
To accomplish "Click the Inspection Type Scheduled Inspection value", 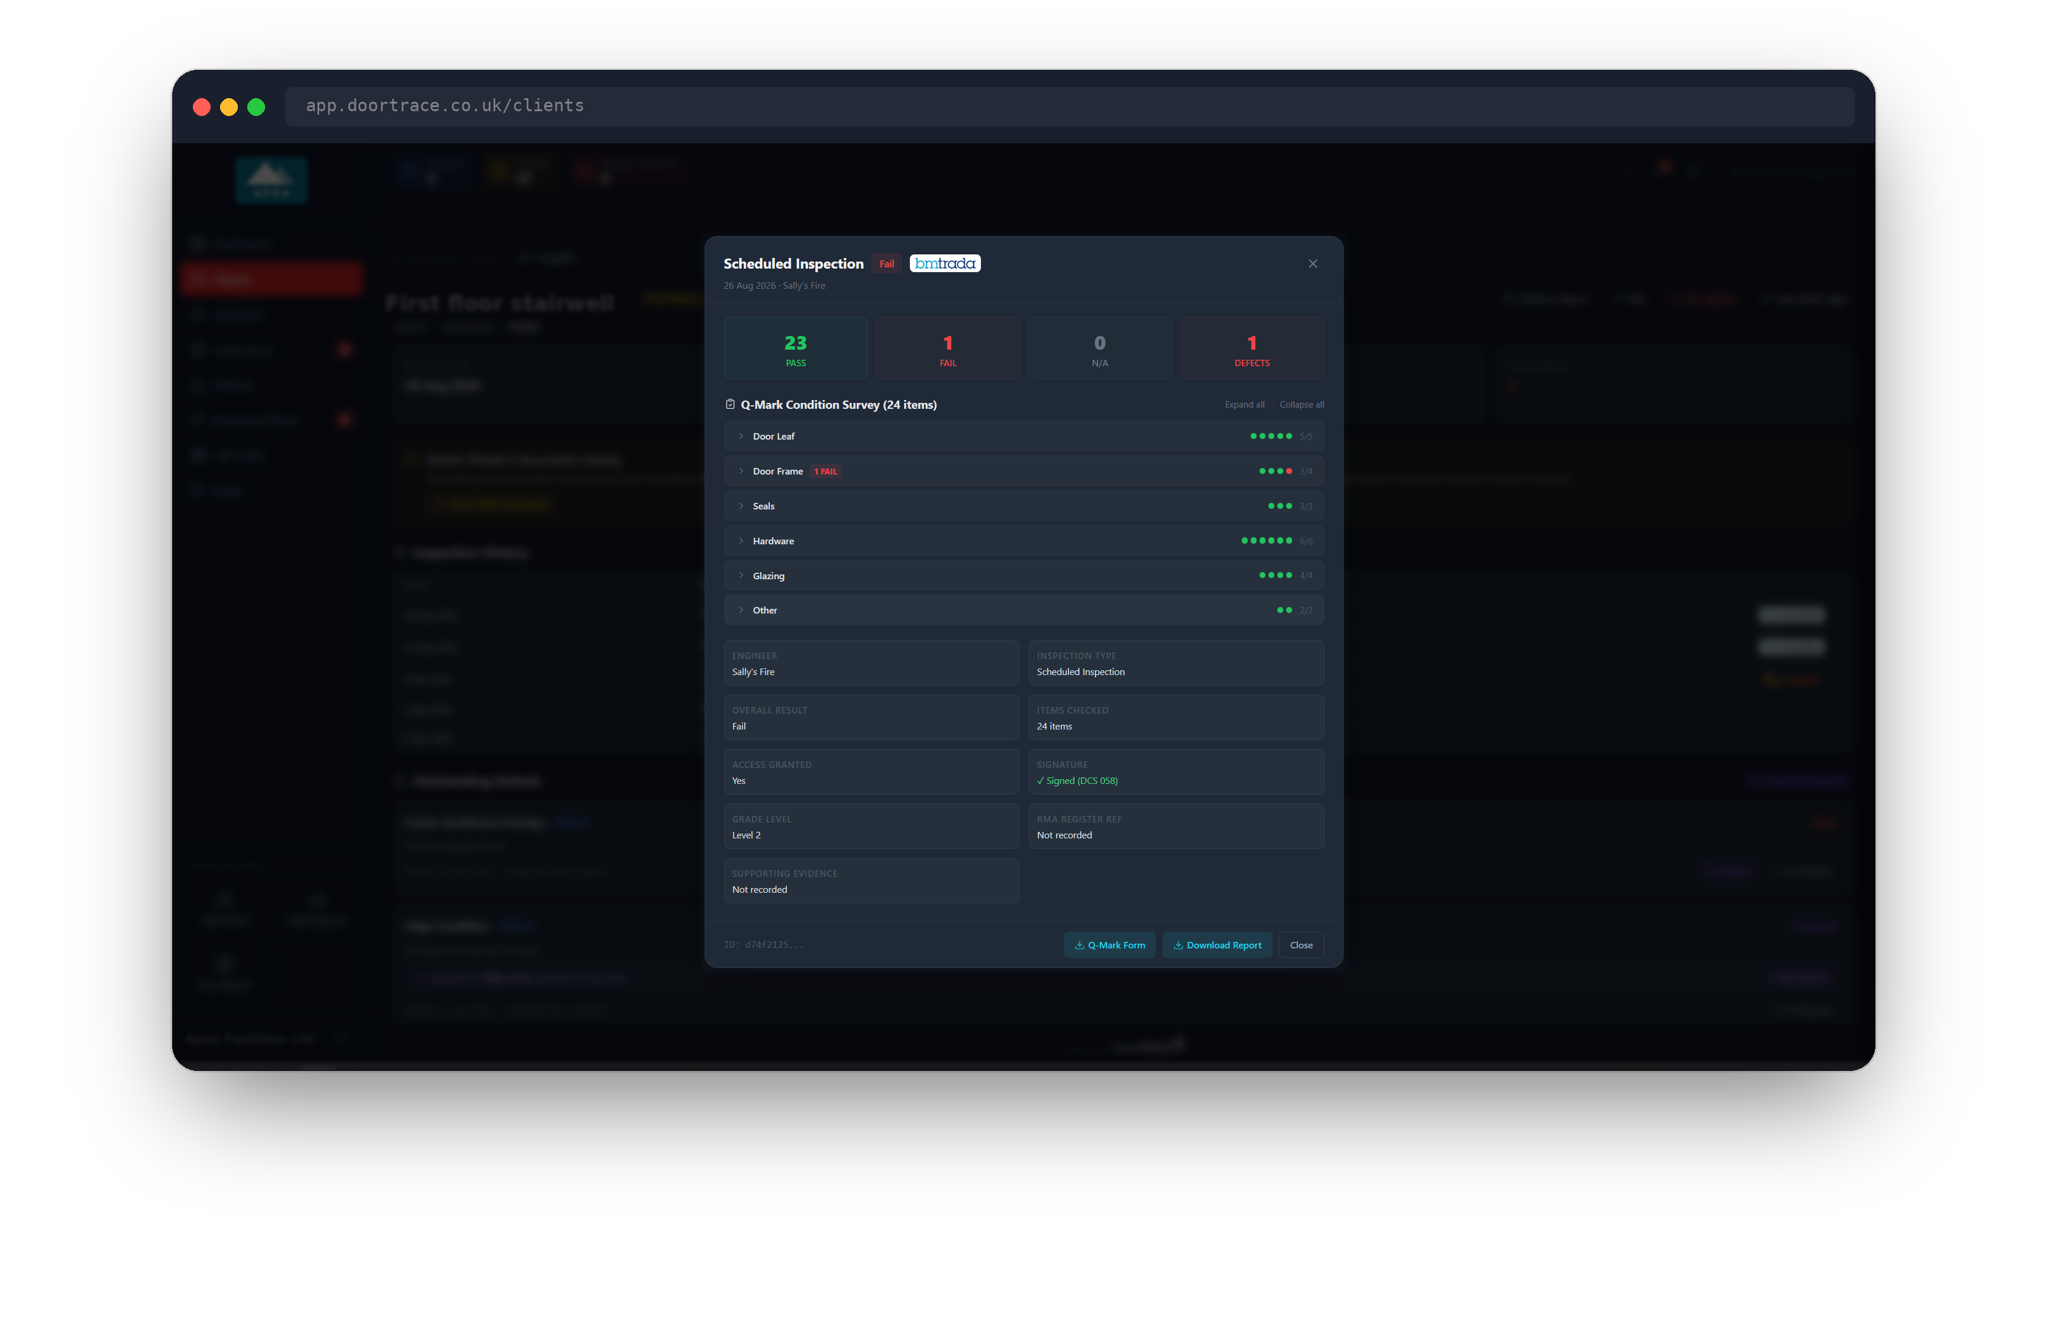I will tap(1081, 672).
